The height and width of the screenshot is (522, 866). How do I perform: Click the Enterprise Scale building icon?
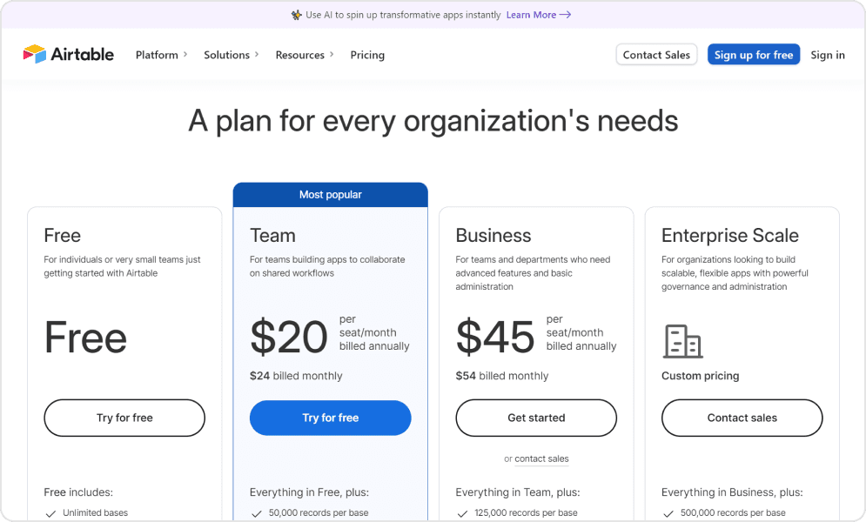(x=682, y=341)
